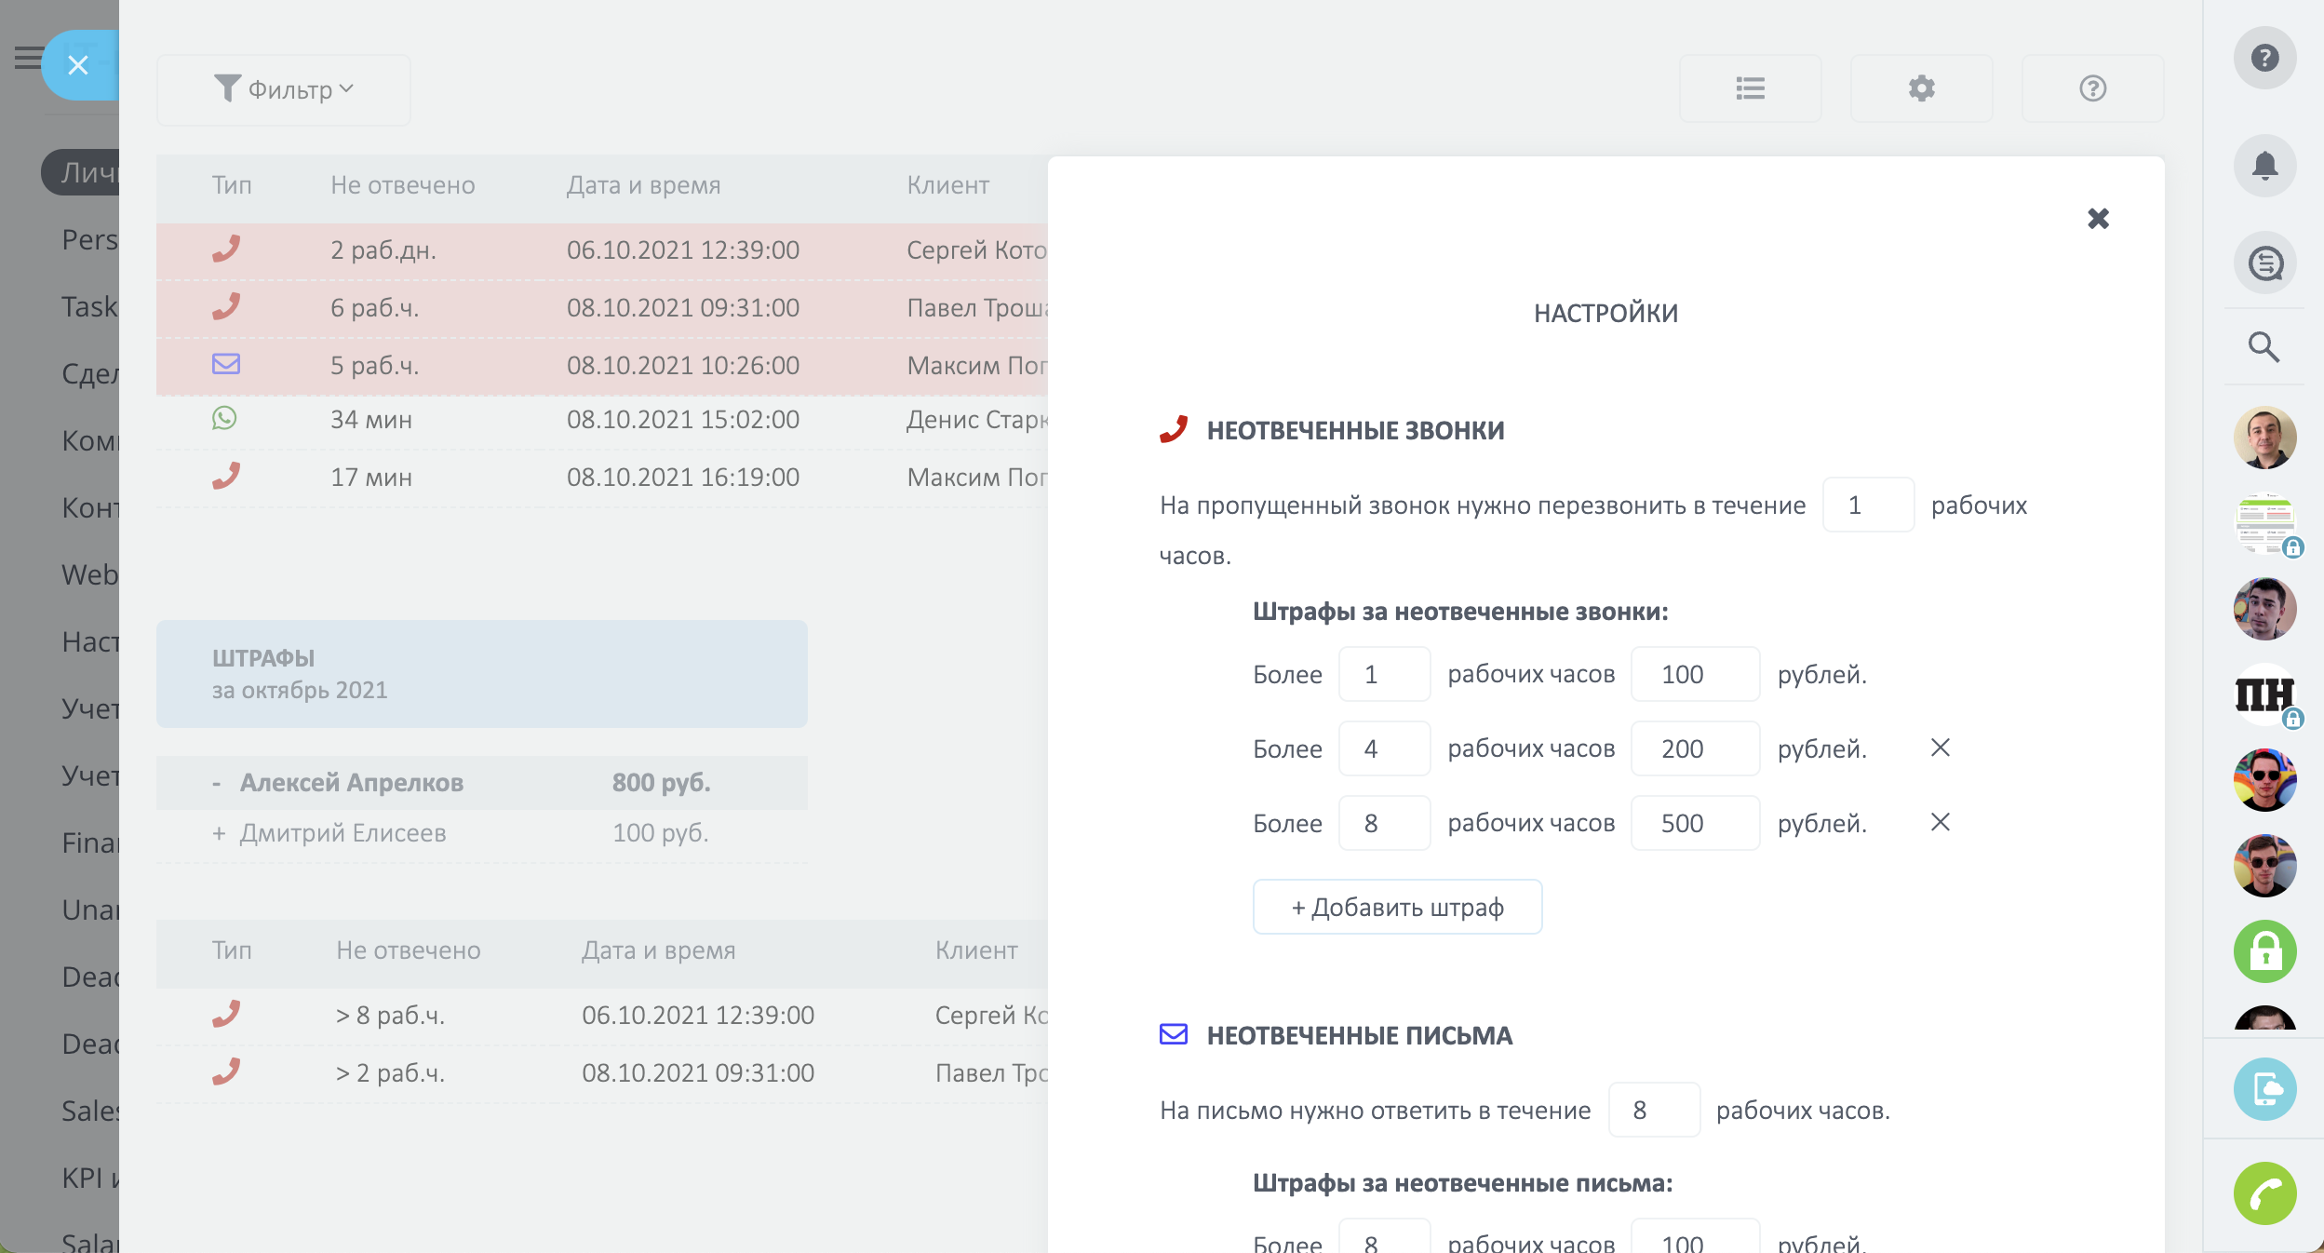Delete the 8-hour 500 rubles fine row
Image resolution: width=2324 pixels, height=1253 pixels.
coord(1940,822)
